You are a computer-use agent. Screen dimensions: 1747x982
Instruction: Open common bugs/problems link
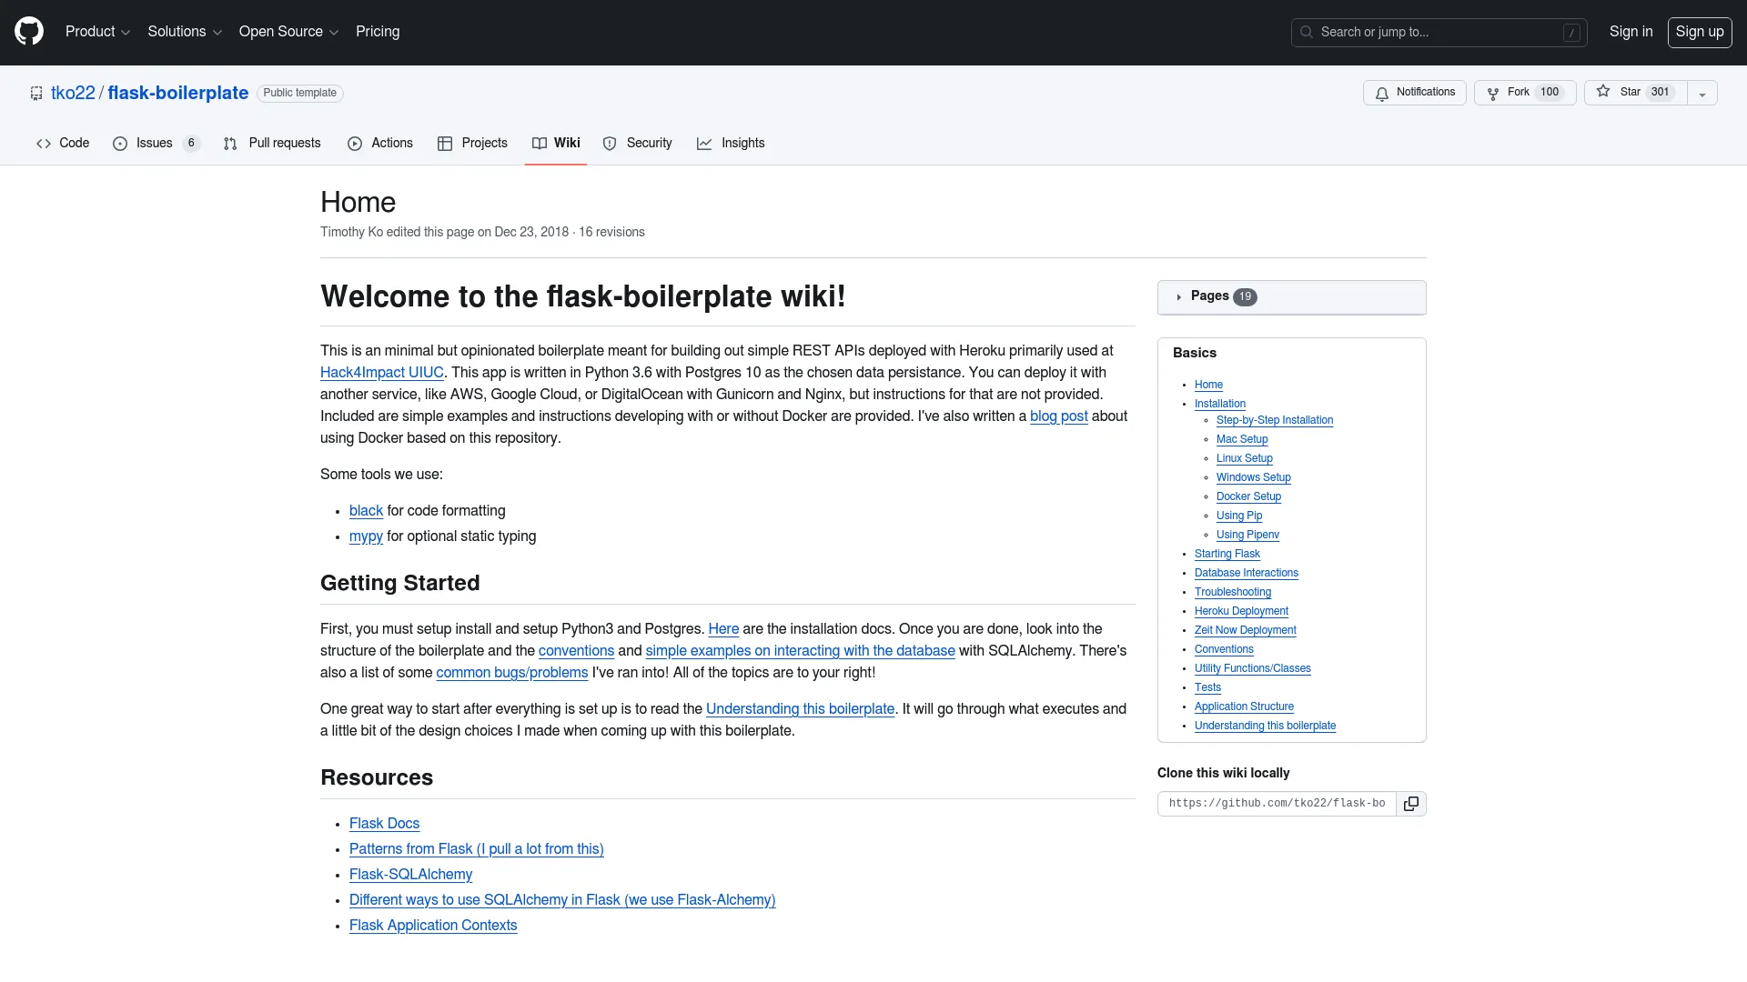click(512, 673)
